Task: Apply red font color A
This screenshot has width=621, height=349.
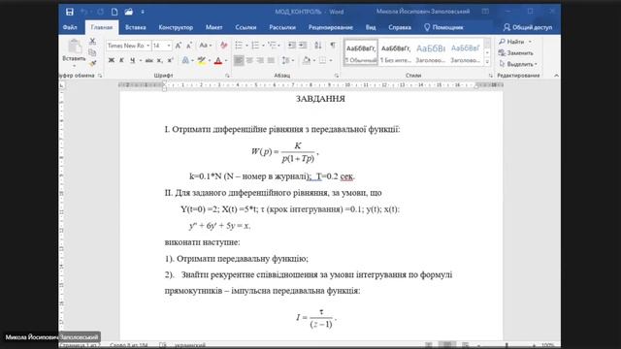Action: (217, 60)
